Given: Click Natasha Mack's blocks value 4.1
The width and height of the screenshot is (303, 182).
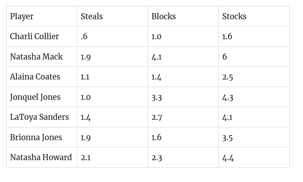Looking at the screenshot, I should point(156,57).
